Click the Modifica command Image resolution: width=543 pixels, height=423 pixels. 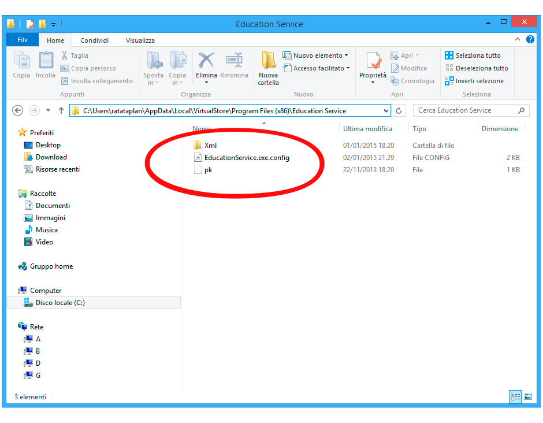point(408,68)
